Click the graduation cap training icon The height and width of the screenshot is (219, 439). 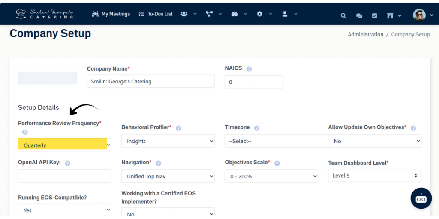coord(284,14)
